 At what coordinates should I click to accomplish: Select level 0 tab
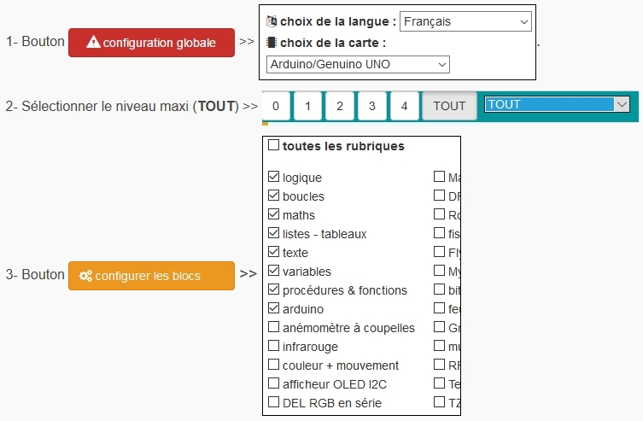coord(276,106)
